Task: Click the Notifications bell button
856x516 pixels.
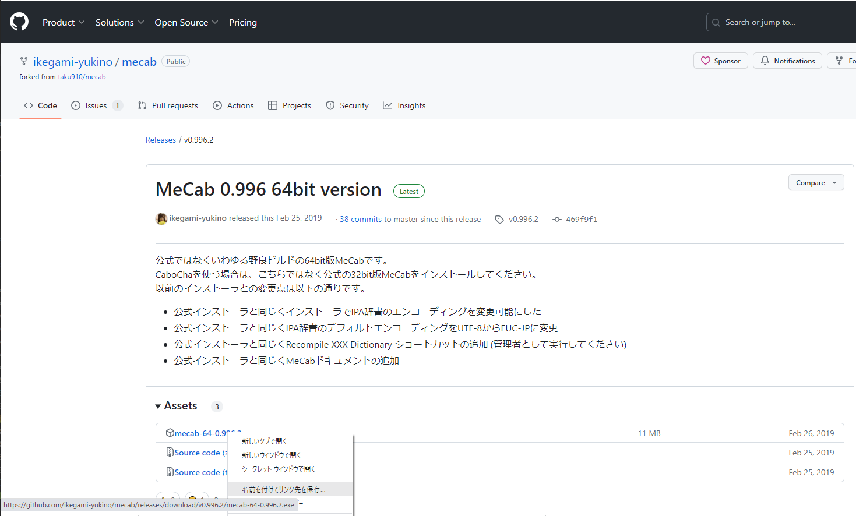Action: [x=787, y=61]
